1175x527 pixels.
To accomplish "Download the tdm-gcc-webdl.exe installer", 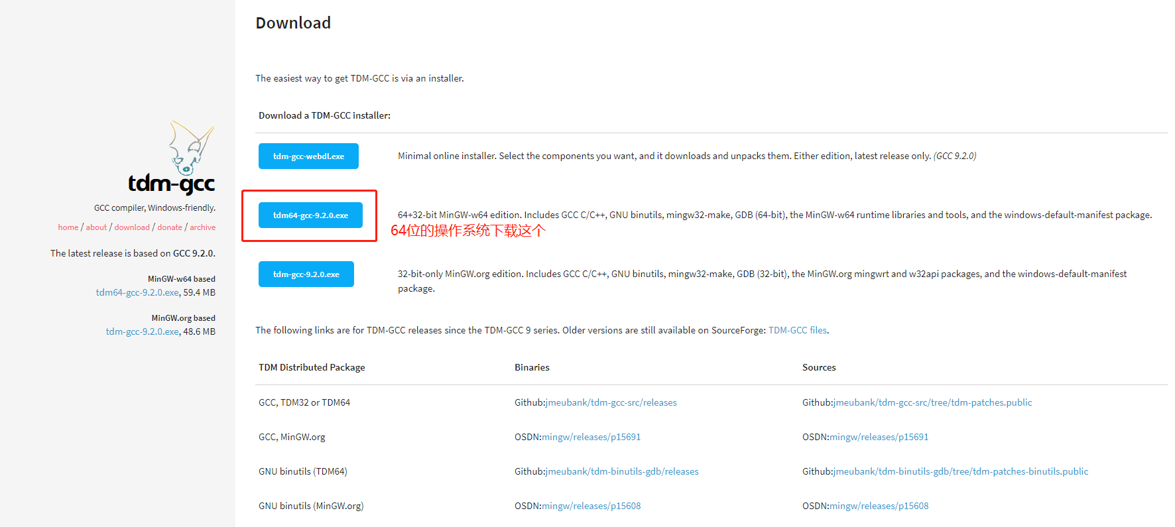I will [308, 156].
